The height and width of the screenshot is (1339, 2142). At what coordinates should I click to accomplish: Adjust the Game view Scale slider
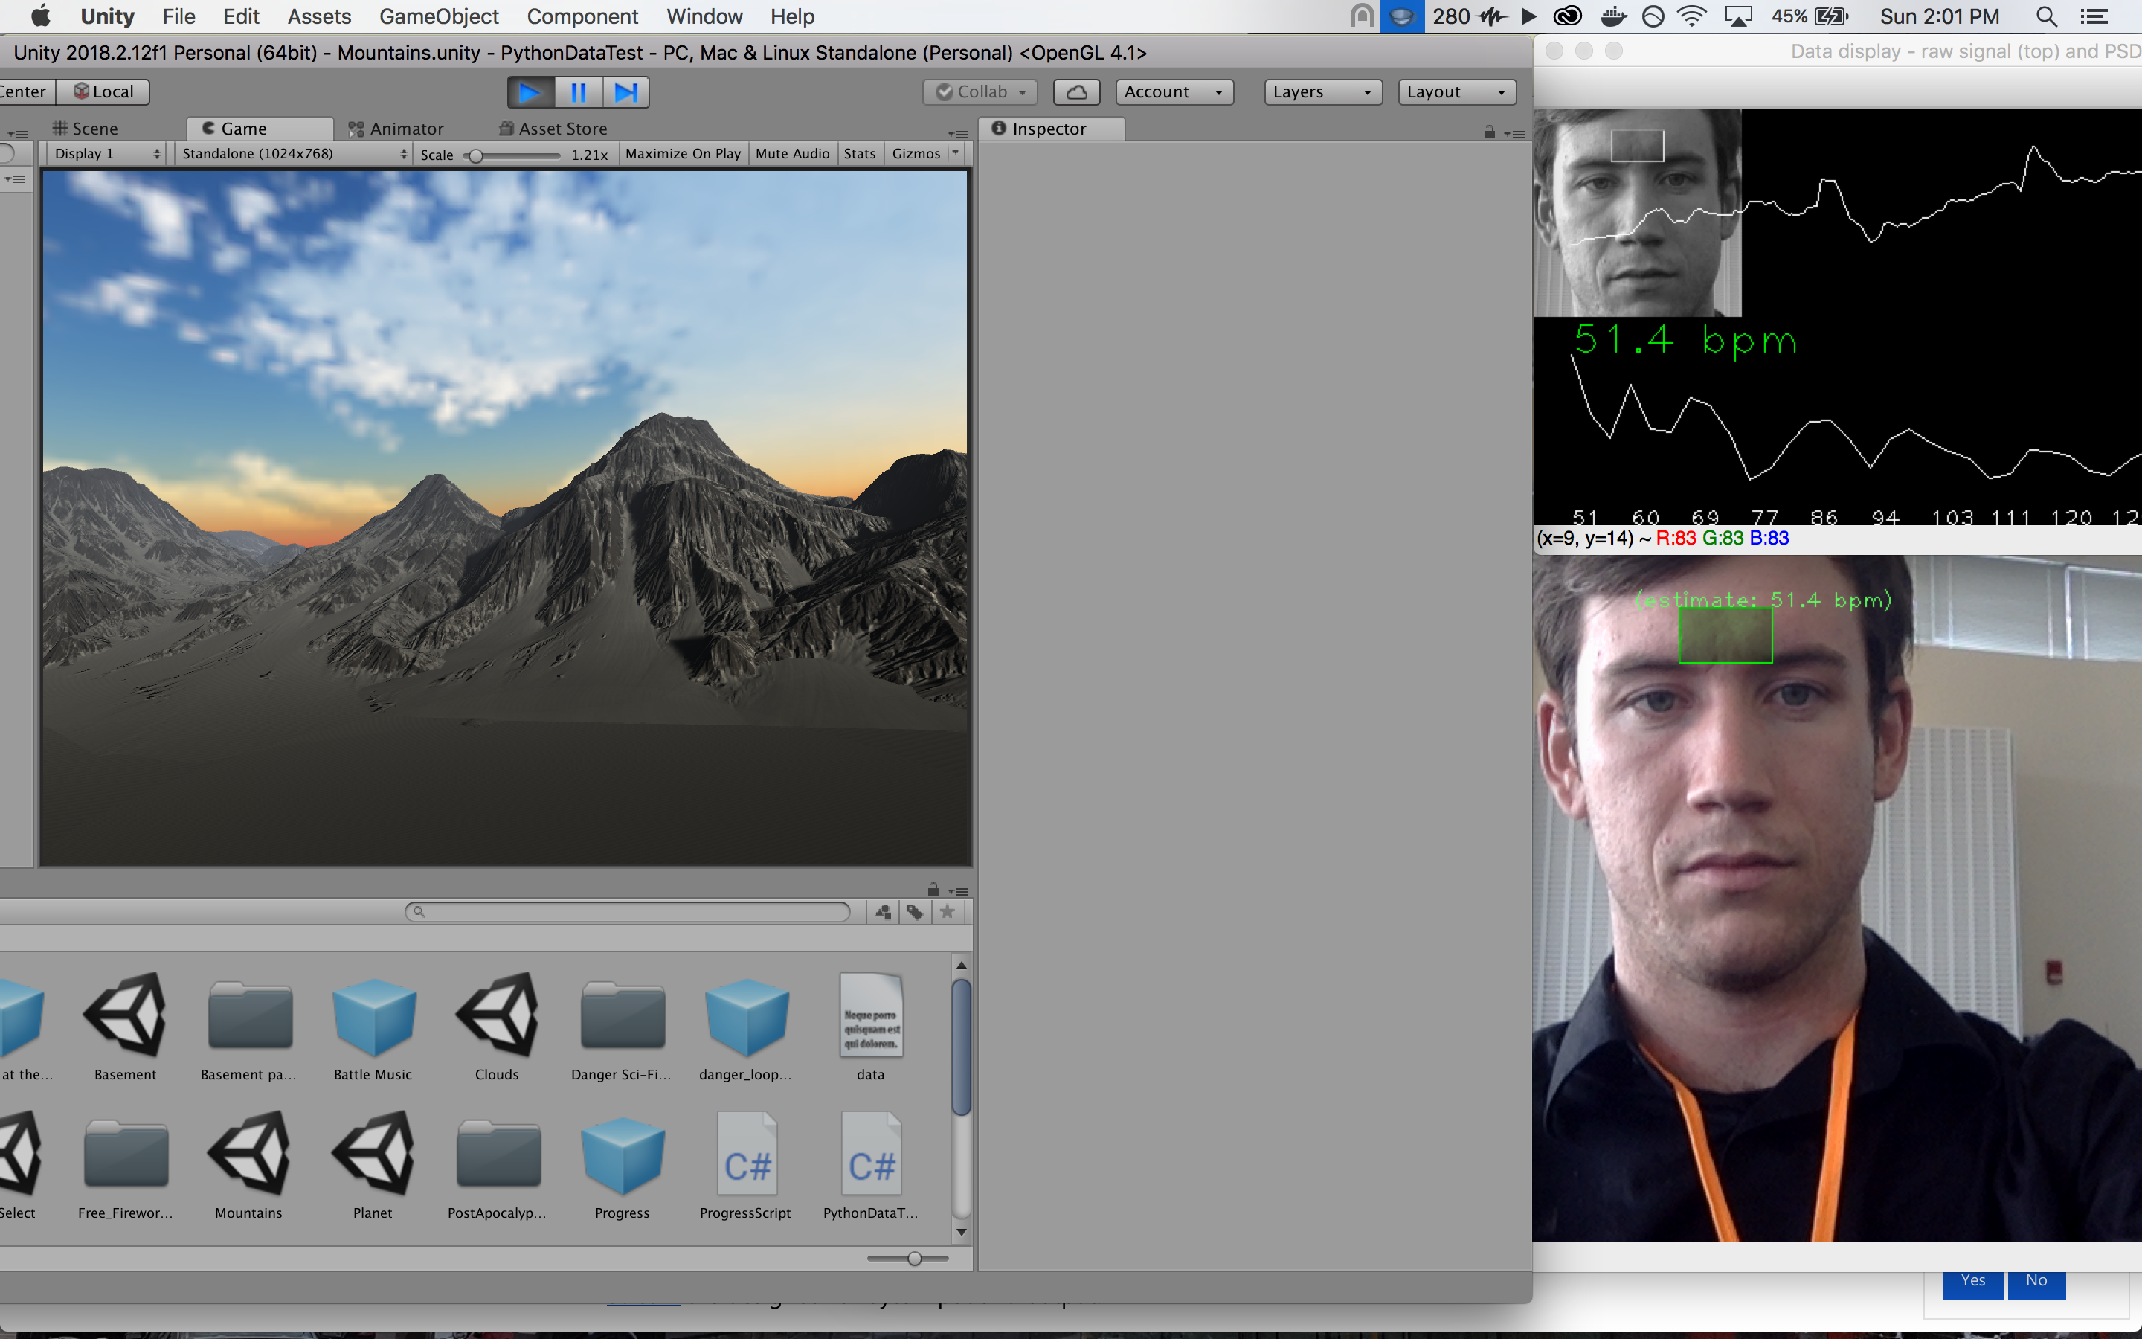(476, 156)
